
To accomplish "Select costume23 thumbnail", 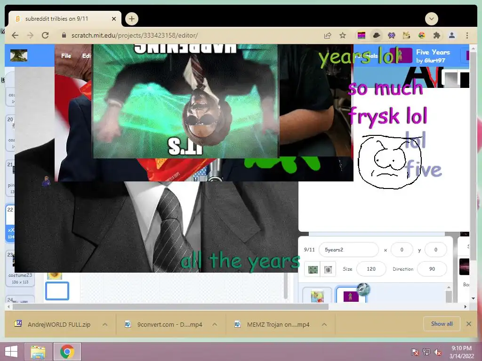I will coord(20,268).
